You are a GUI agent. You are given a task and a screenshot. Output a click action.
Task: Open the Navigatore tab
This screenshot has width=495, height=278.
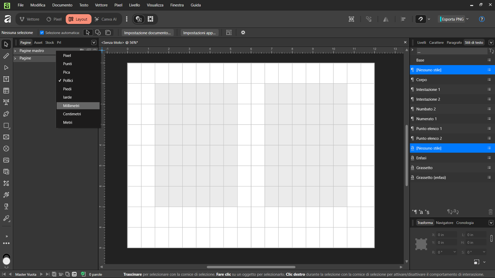pos(444,223)
